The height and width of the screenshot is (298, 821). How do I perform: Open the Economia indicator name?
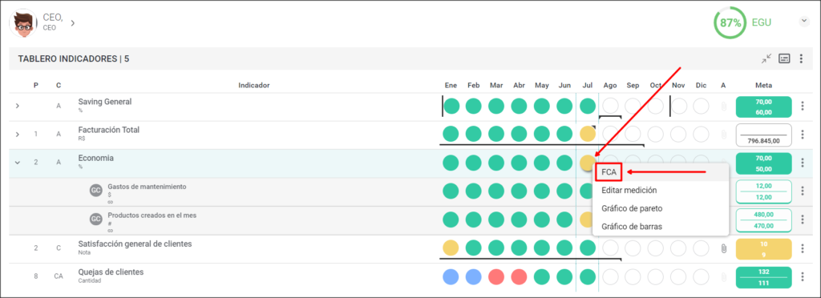click(x=96, y=158)
